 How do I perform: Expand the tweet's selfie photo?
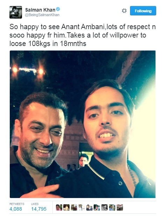click(x=82, y=124)
